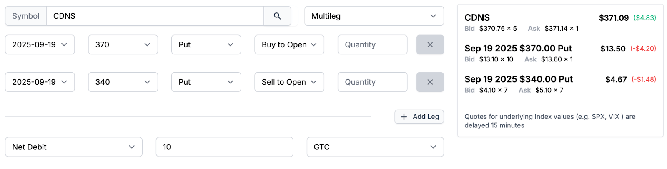Image resolution: width=667 pixels, height=169 pixels.
Task: Remove the 340 Put leg with X
Action: click(430, 82)
